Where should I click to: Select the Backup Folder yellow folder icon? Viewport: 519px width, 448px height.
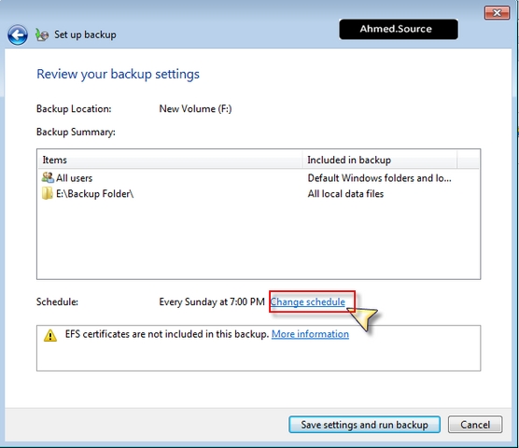tap(48, 193)
